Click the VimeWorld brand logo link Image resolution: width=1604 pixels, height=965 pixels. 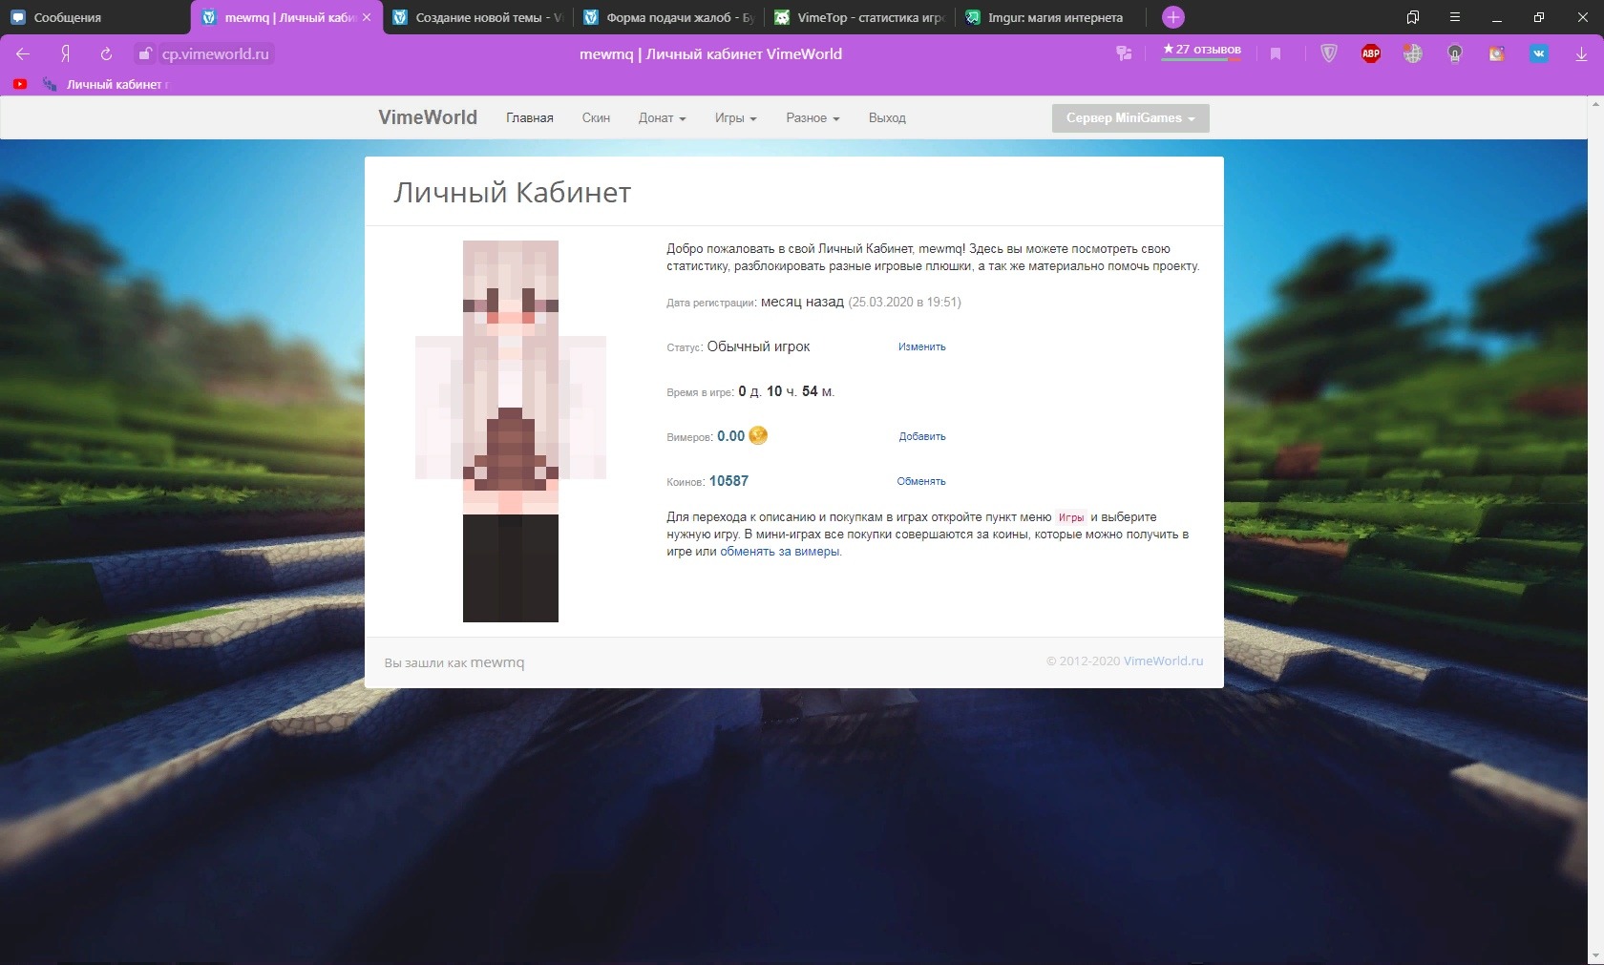tap(428, 117)
